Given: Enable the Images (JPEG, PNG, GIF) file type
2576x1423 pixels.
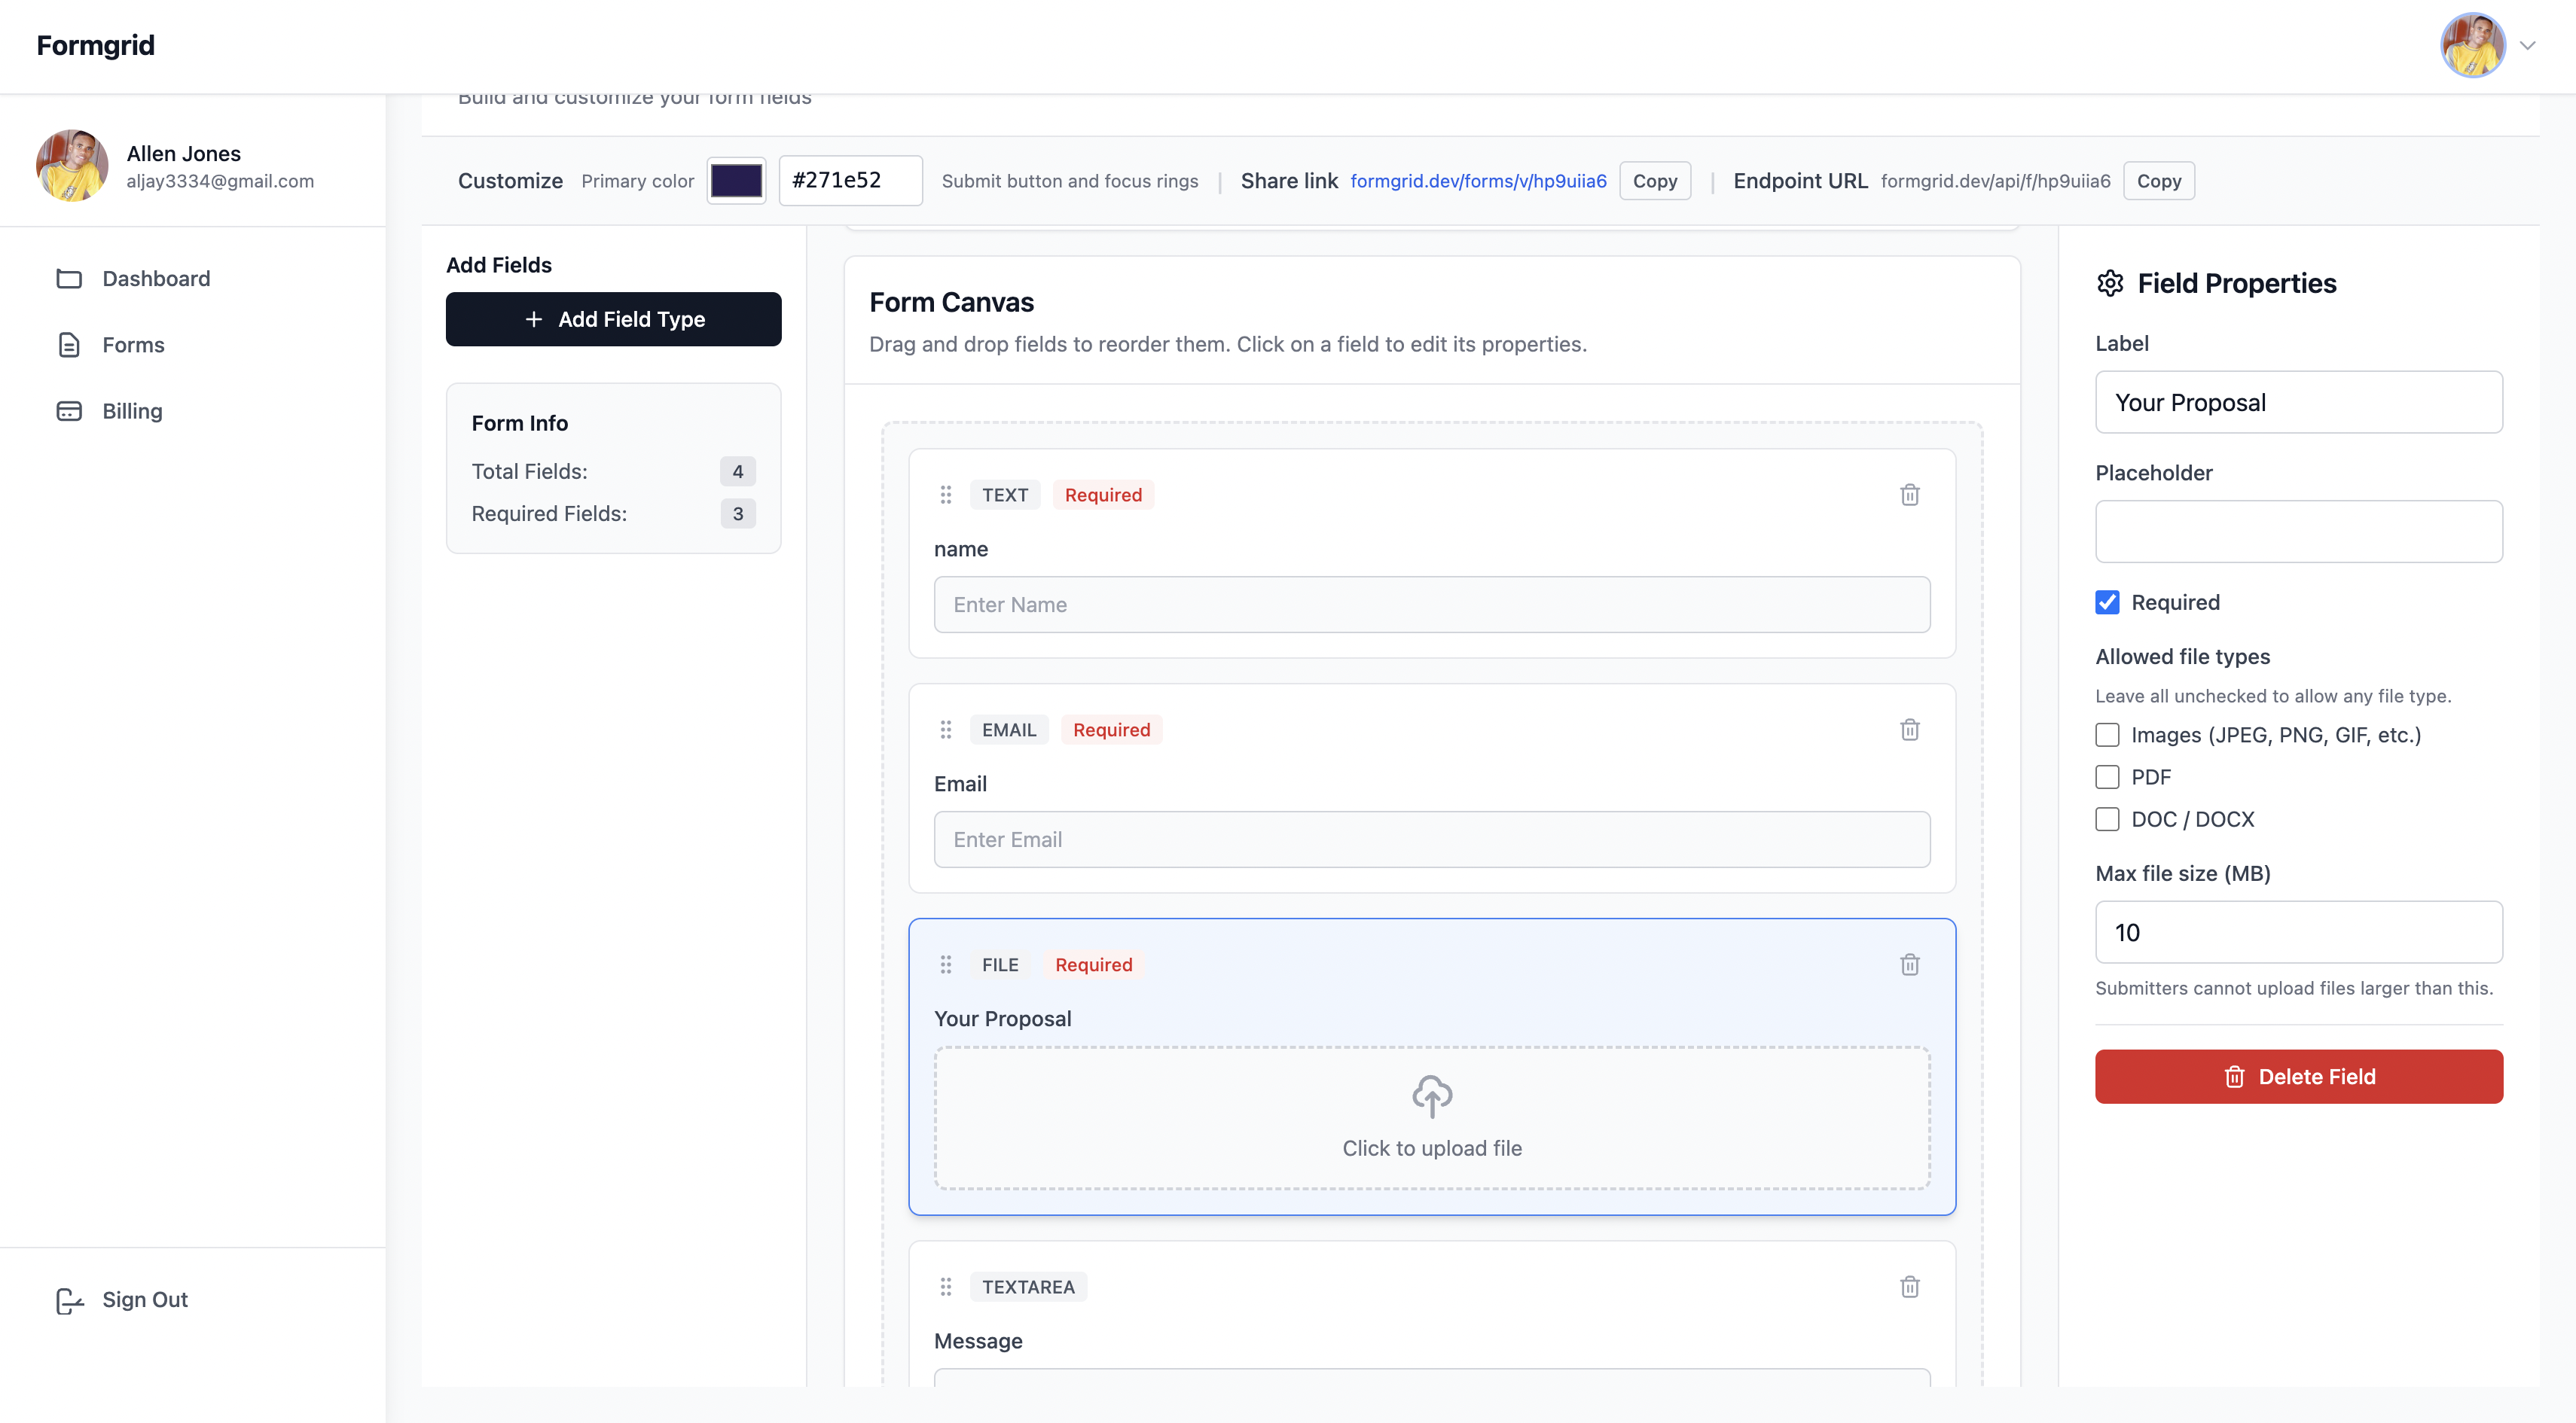Looking at the screenshot, I should 2107,736.
